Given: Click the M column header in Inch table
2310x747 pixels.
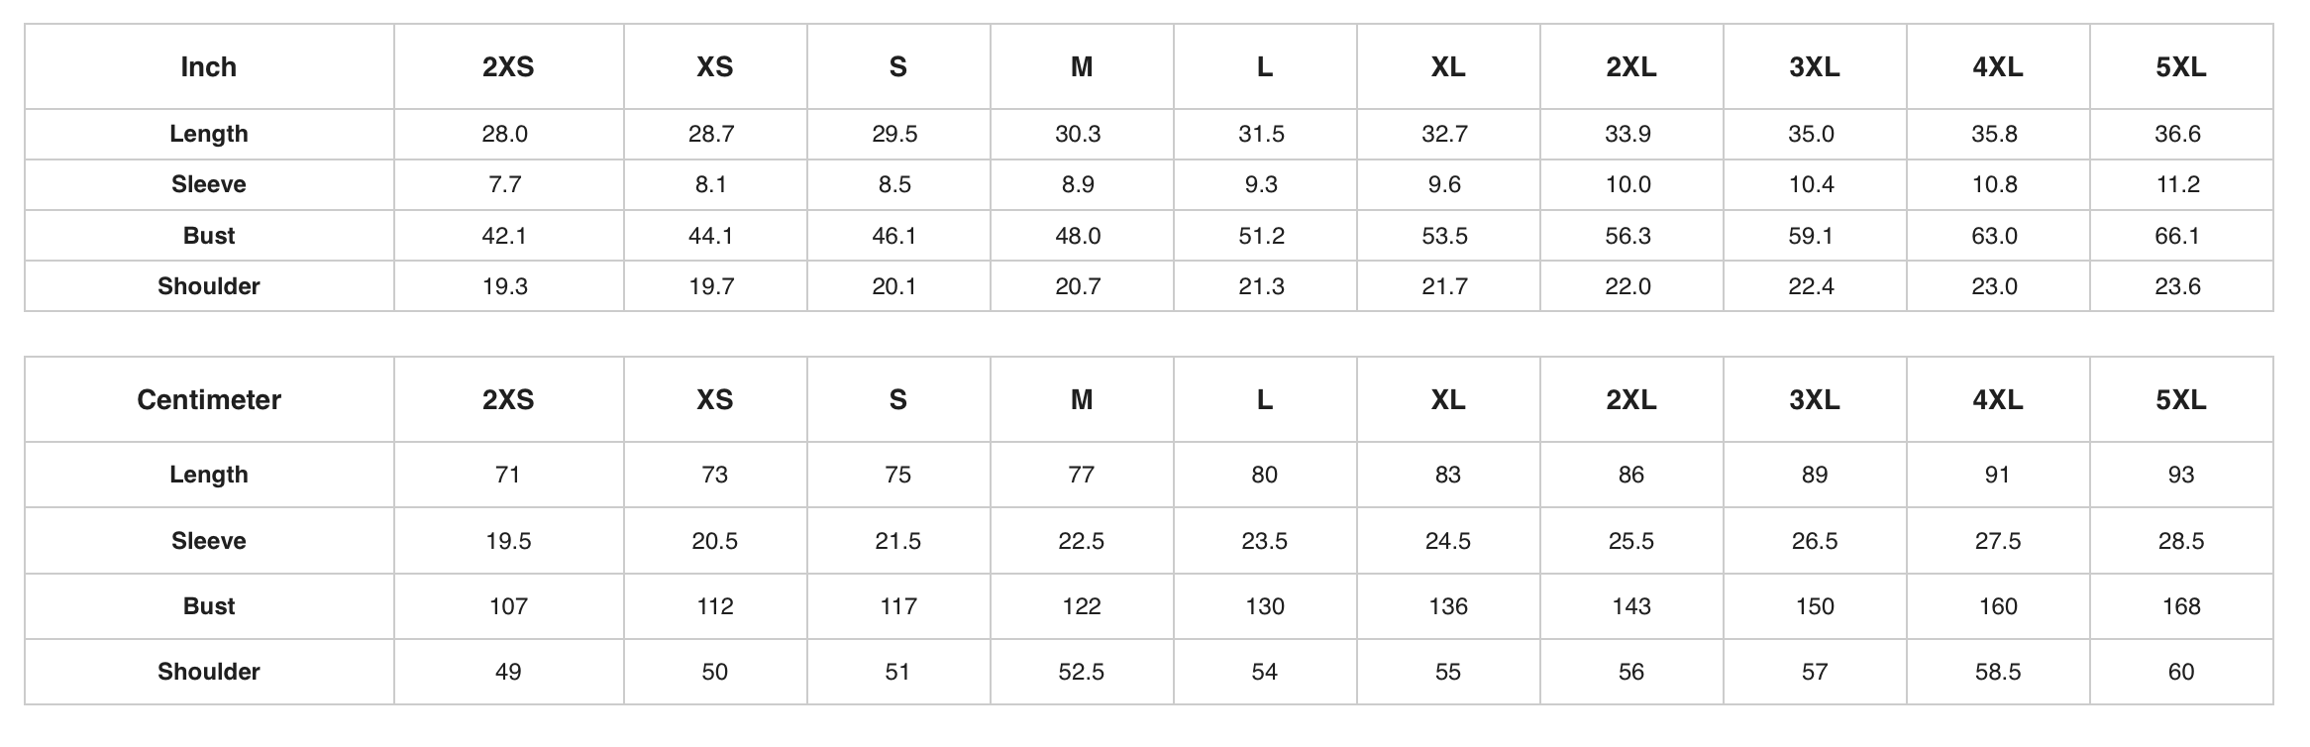Looking at the screenshot, I should [1081, 67].
